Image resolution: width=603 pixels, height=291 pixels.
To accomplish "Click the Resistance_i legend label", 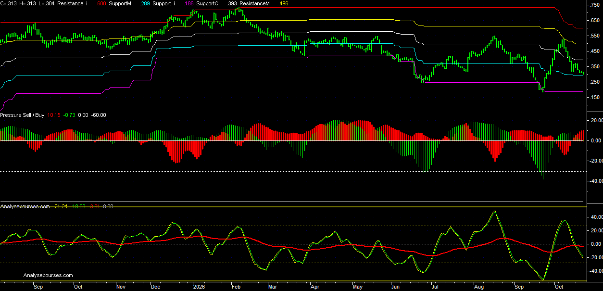I will coord(73,3).
